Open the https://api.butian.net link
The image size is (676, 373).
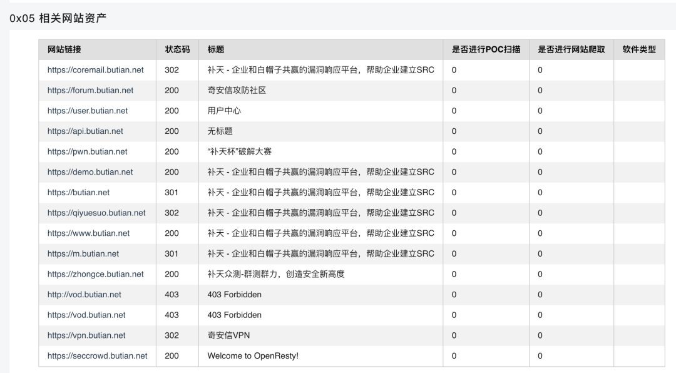(x=85, y=131)
